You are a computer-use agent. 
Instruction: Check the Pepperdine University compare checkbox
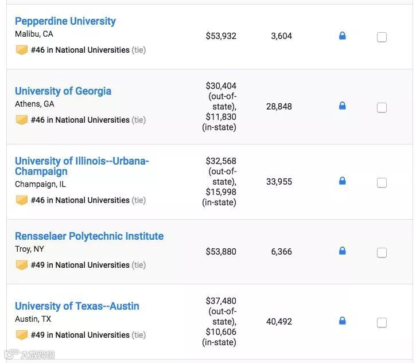(x=382, y=37)
